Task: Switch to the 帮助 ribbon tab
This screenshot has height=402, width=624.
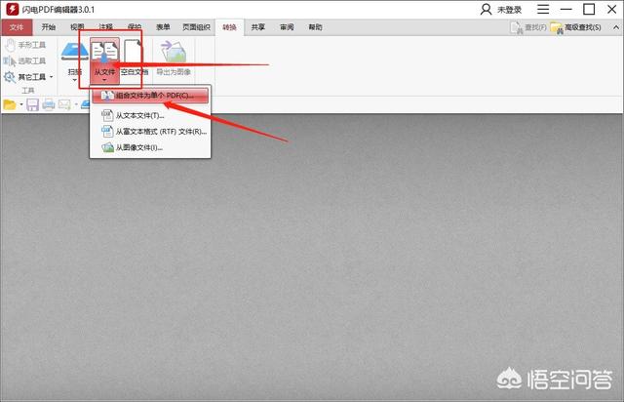Action: (315, 27)
